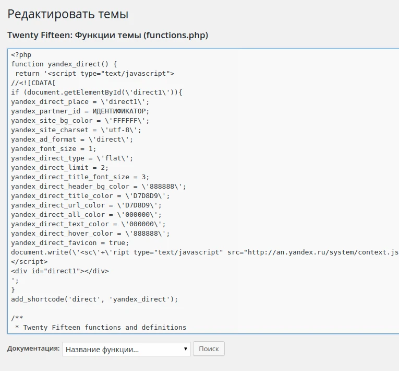Click the 'yandex_direct_hover_color' code line

point(90,233)
